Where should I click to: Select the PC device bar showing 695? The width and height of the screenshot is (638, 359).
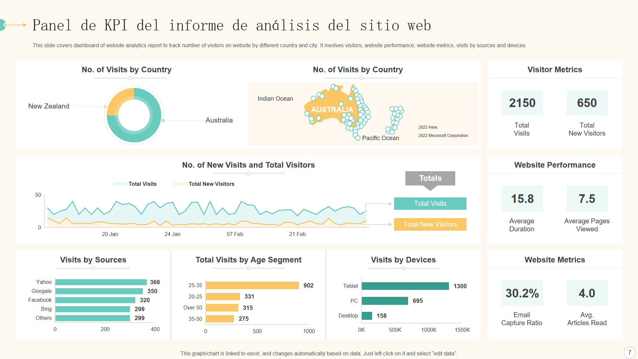385,301
